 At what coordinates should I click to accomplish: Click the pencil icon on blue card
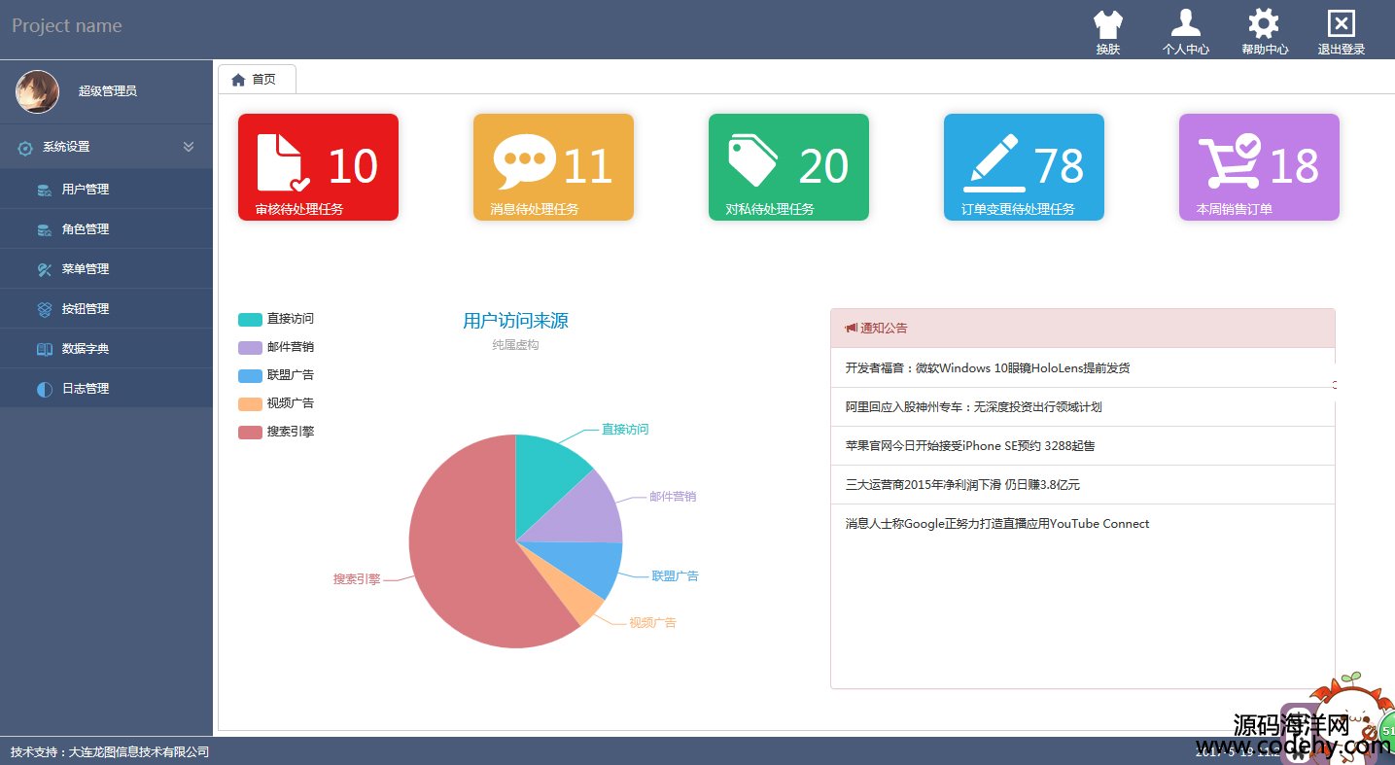[x=994, y=163]
